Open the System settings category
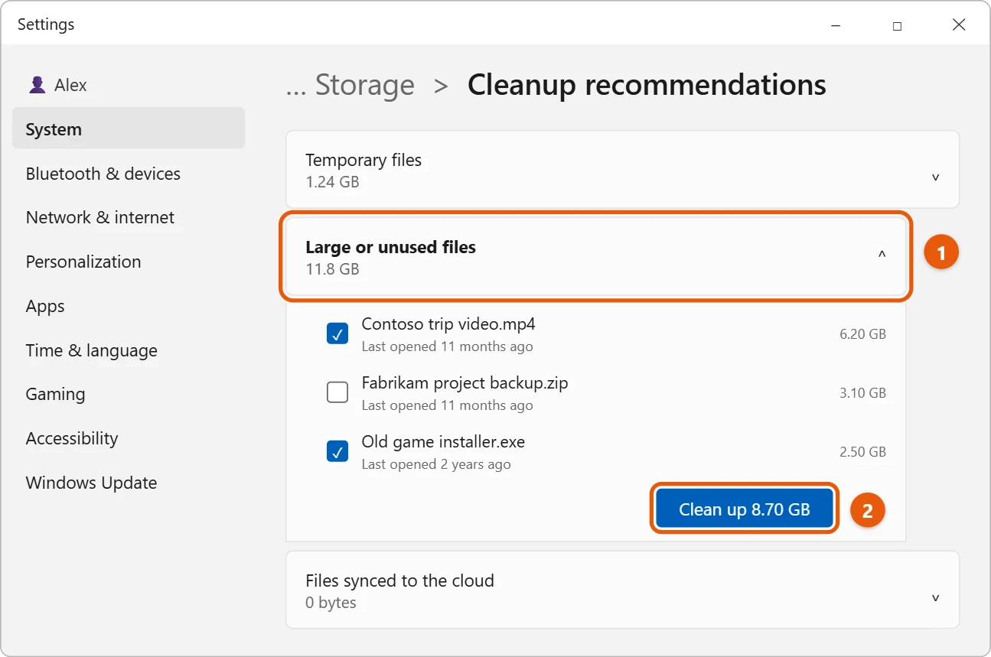Screen dimensions: 991x657 tap(129, 128)
